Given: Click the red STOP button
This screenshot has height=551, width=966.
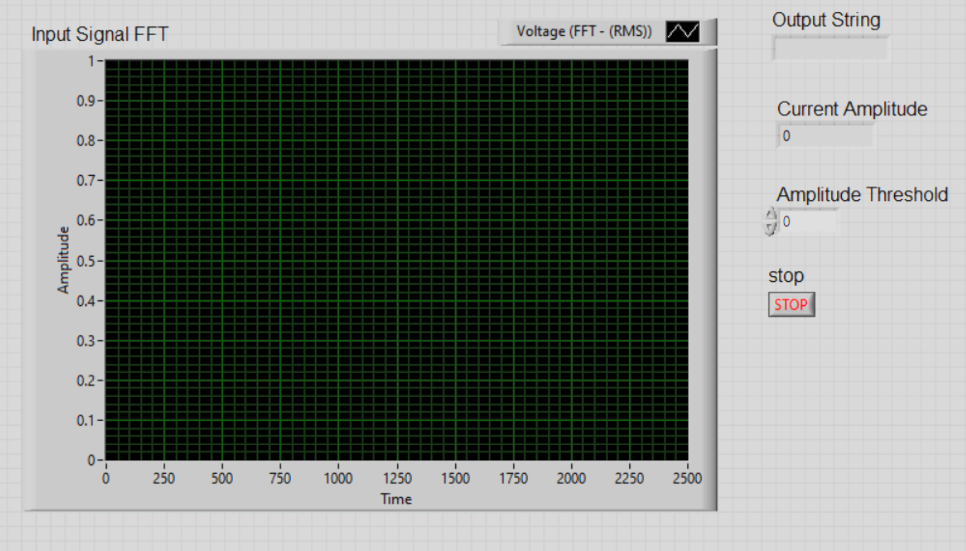Looking at the screenshot, I should coord(791,304).
